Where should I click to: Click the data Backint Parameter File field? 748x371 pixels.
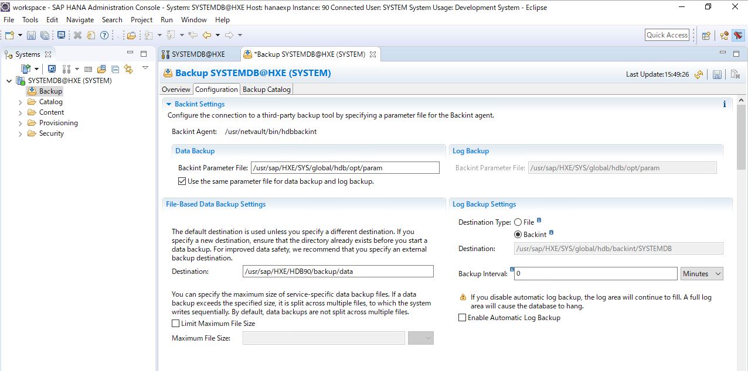[345, 168]
